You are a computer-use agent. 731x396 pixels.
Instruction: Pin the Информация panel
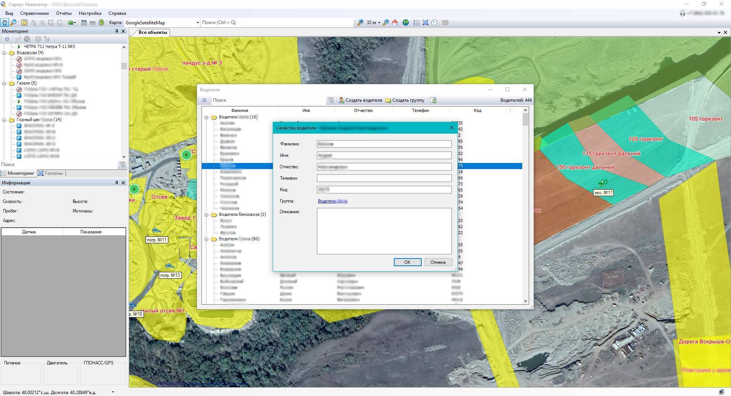pos(117,183)
